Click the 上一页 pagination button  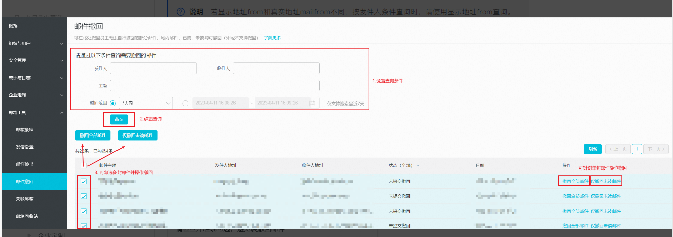(617, 149)
